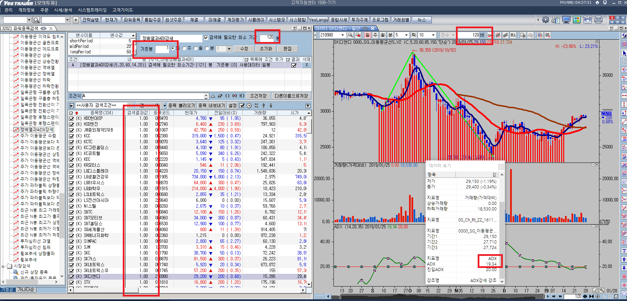Viewport: 627px width, 301px height.
Task: Select the 월 (monthly) radio button
Action: (x=196, y=48)
